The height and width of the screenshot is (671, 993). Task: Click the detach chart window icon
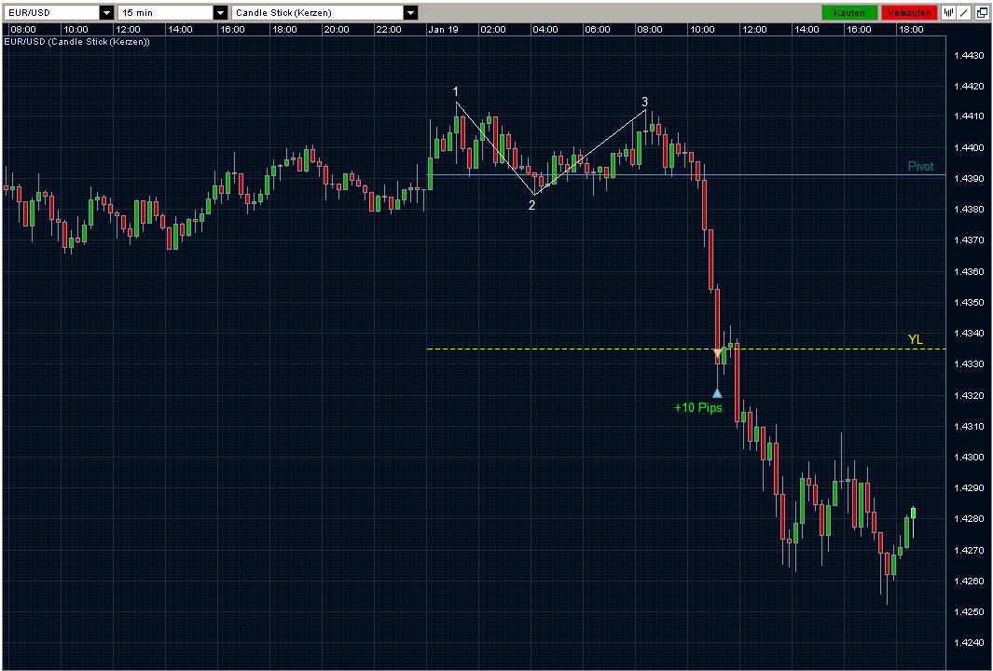click(980, 13)
